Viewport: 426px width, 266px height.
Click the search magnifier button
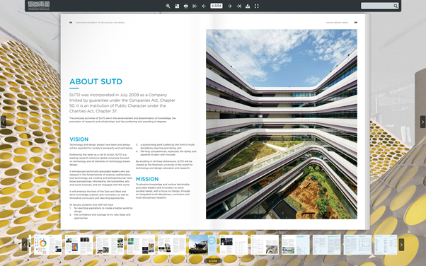(x=396, y=6)
